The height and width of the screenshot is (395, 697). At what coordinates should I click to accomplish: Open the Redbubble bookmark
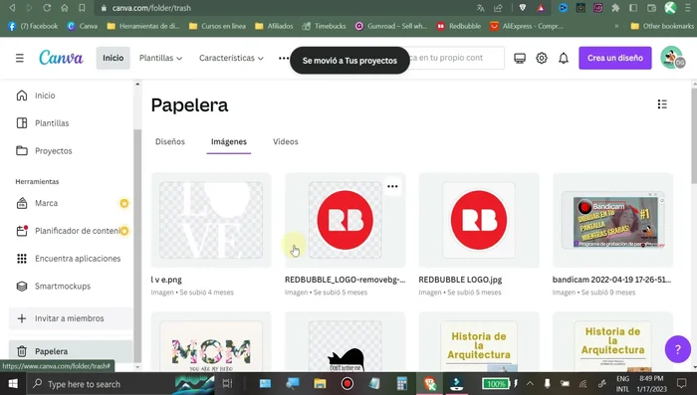tap(459, 26)
